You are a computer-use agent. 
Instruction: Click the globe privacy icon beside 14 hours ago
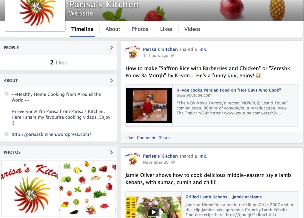(x=173, y=56)
